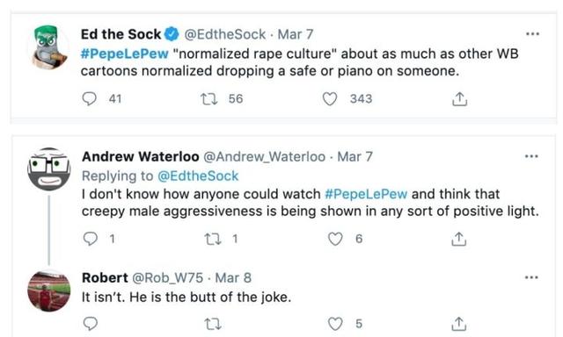
Task: Share Ed the Sock's tweet
Action: [459, 99]
